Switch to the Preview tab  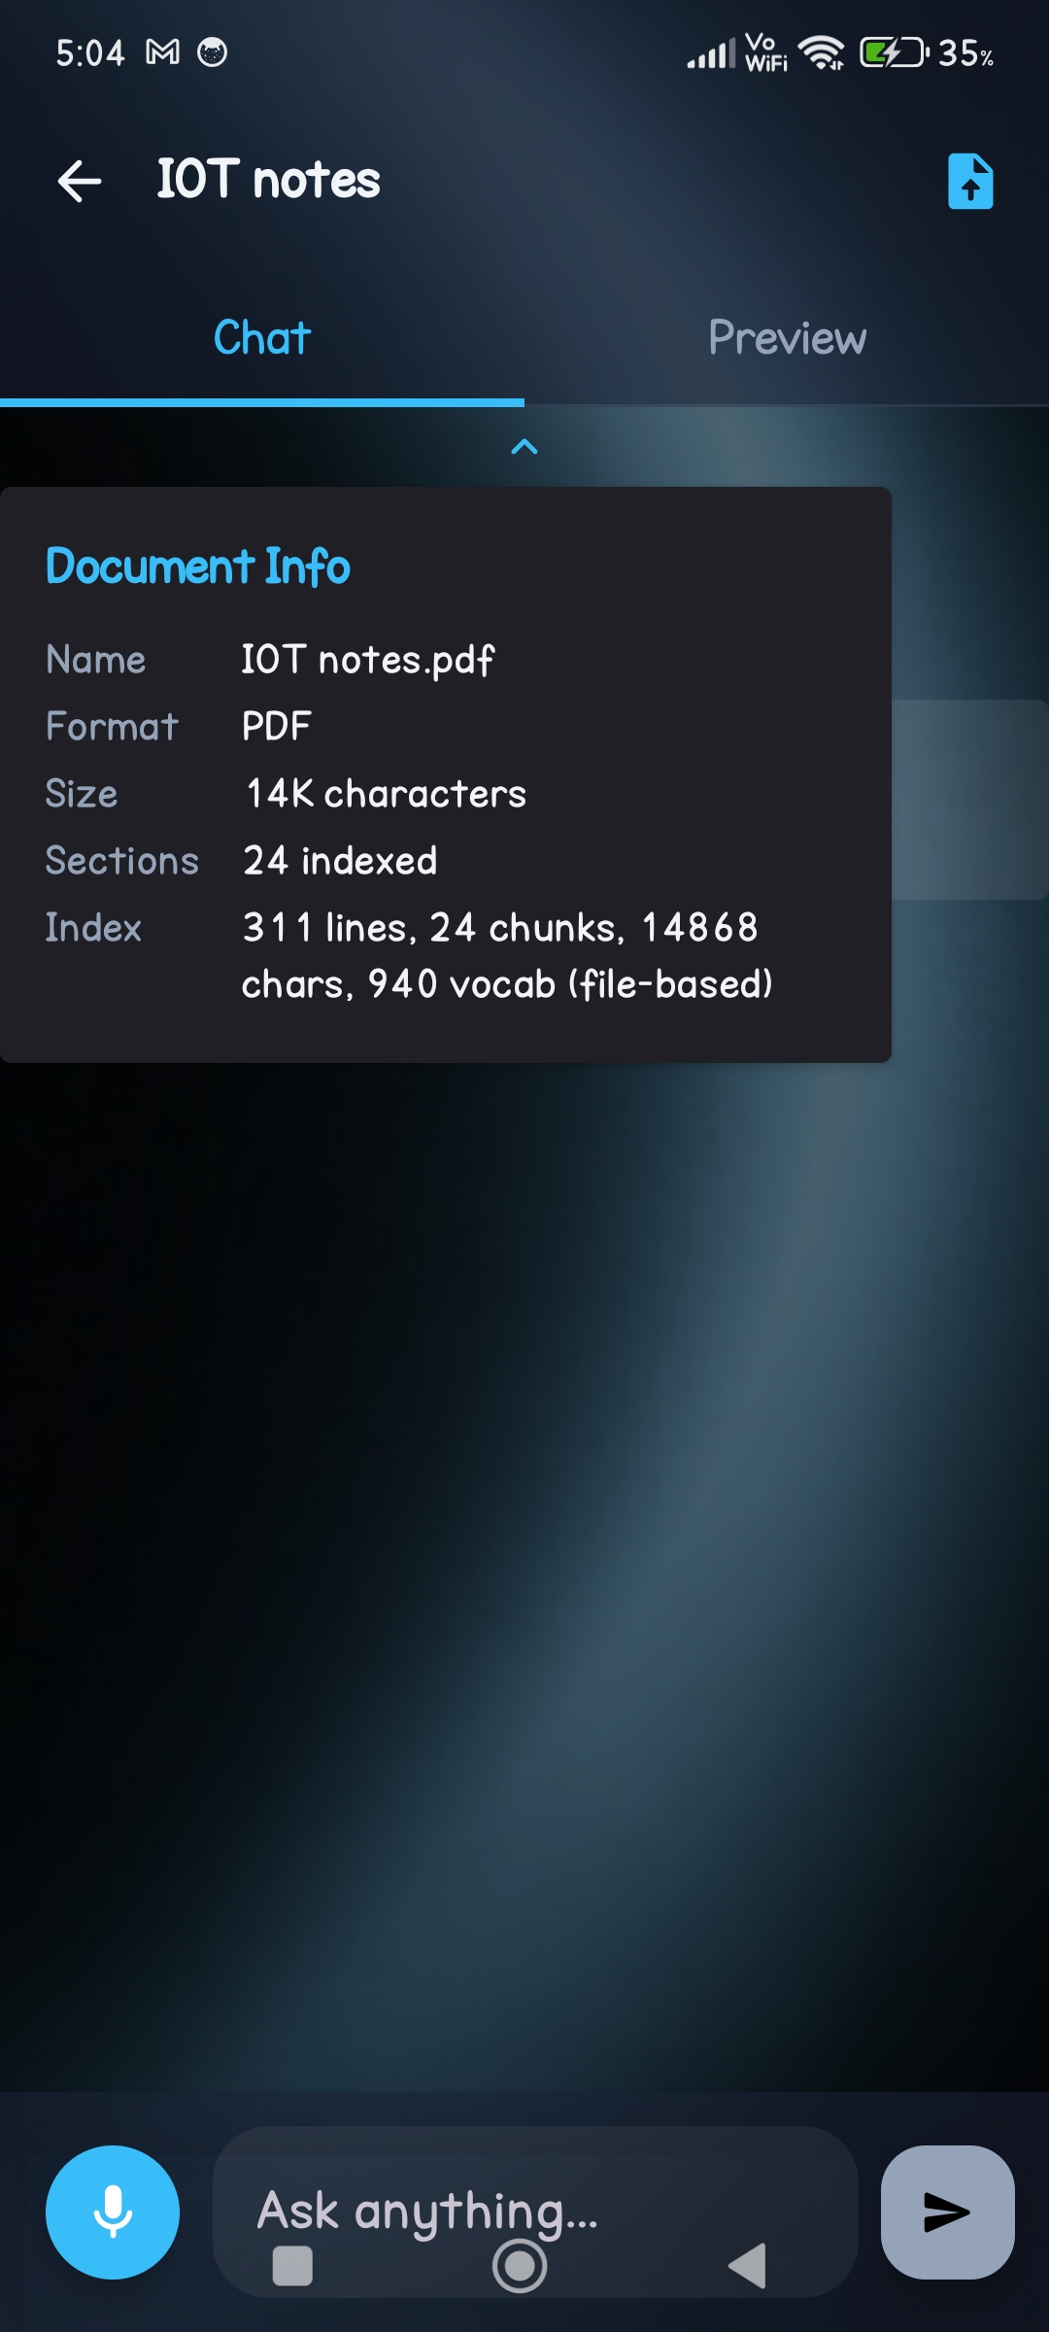click(x=787, y=338)
